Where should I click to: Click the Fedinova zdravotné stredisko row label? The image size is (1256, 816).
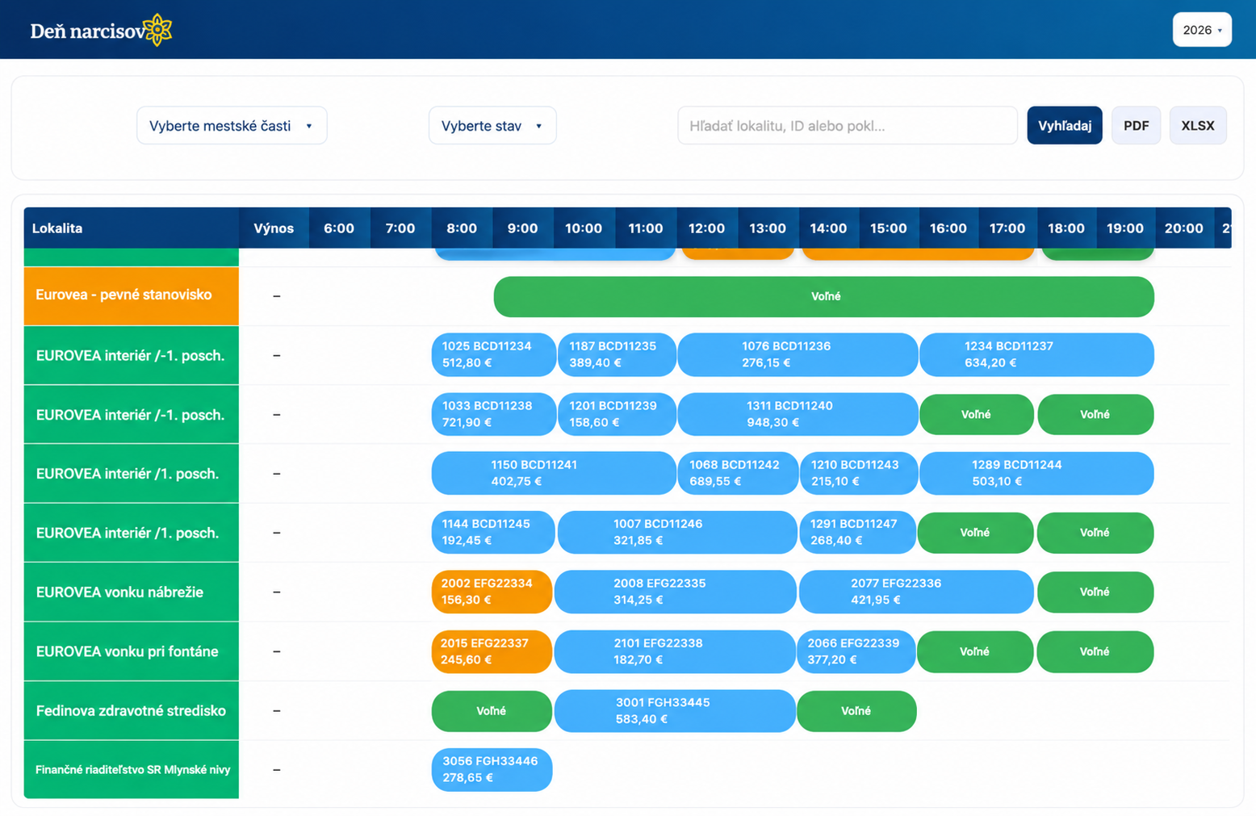pyautogui.click(x=132, y=711)
